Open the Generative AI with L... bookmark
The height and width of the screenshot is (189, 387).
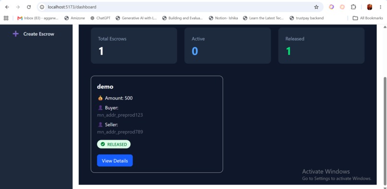(136, 18)
